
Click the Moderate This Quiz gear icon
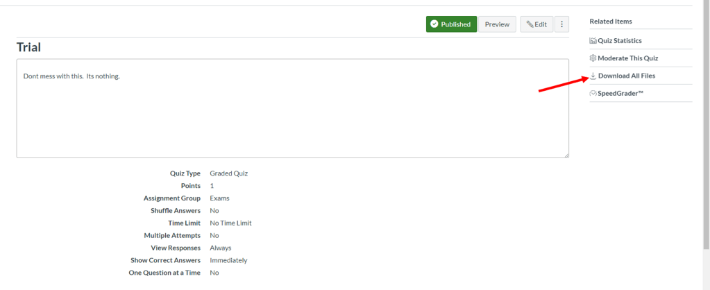[593, 58]
